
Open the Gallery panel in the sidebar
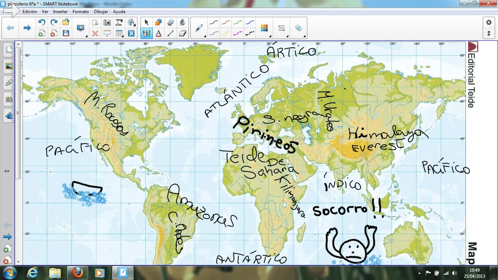coord(8,66)
